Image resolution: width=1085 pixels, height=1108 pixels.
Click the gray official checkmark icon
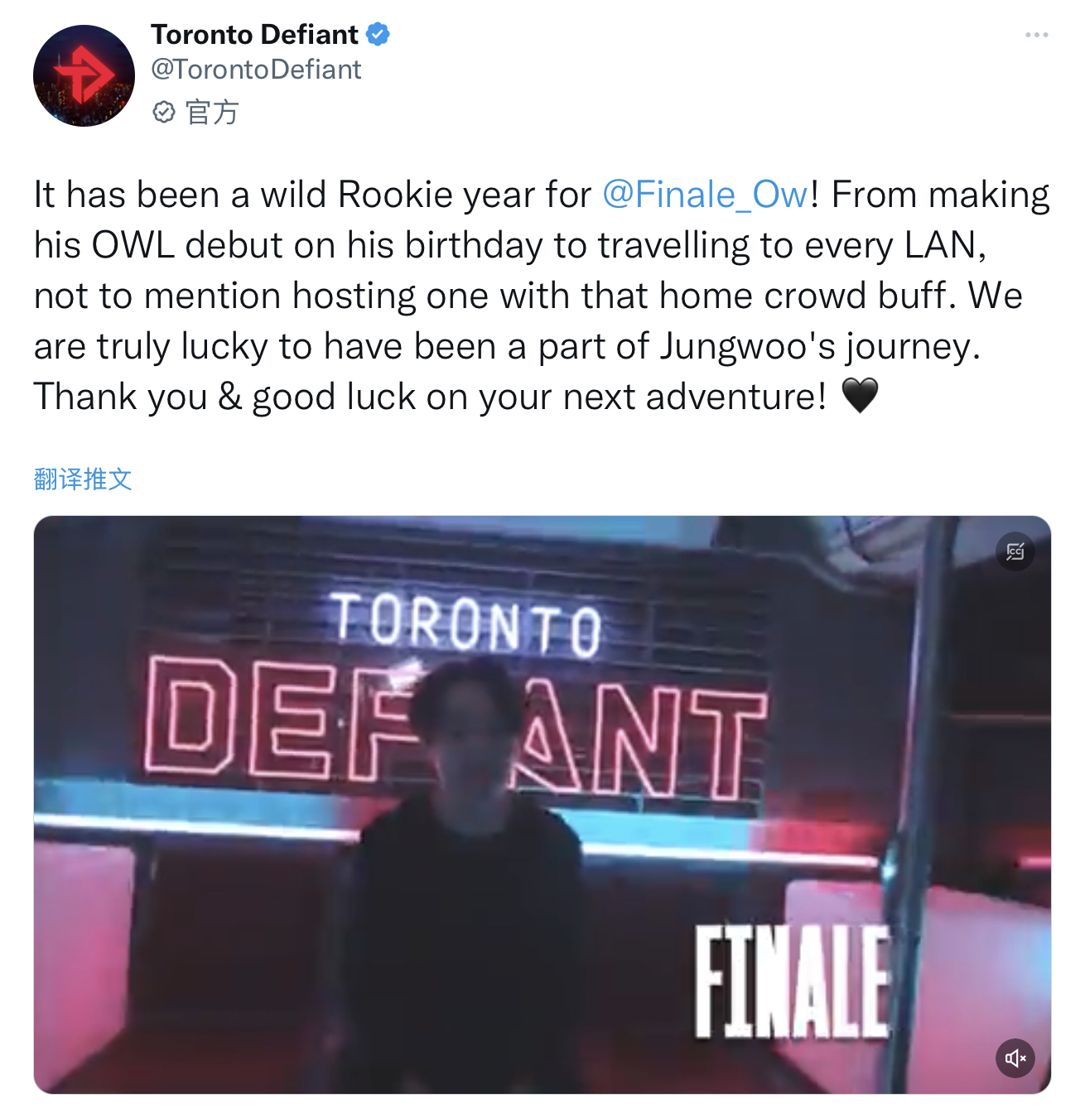(164, 112)
